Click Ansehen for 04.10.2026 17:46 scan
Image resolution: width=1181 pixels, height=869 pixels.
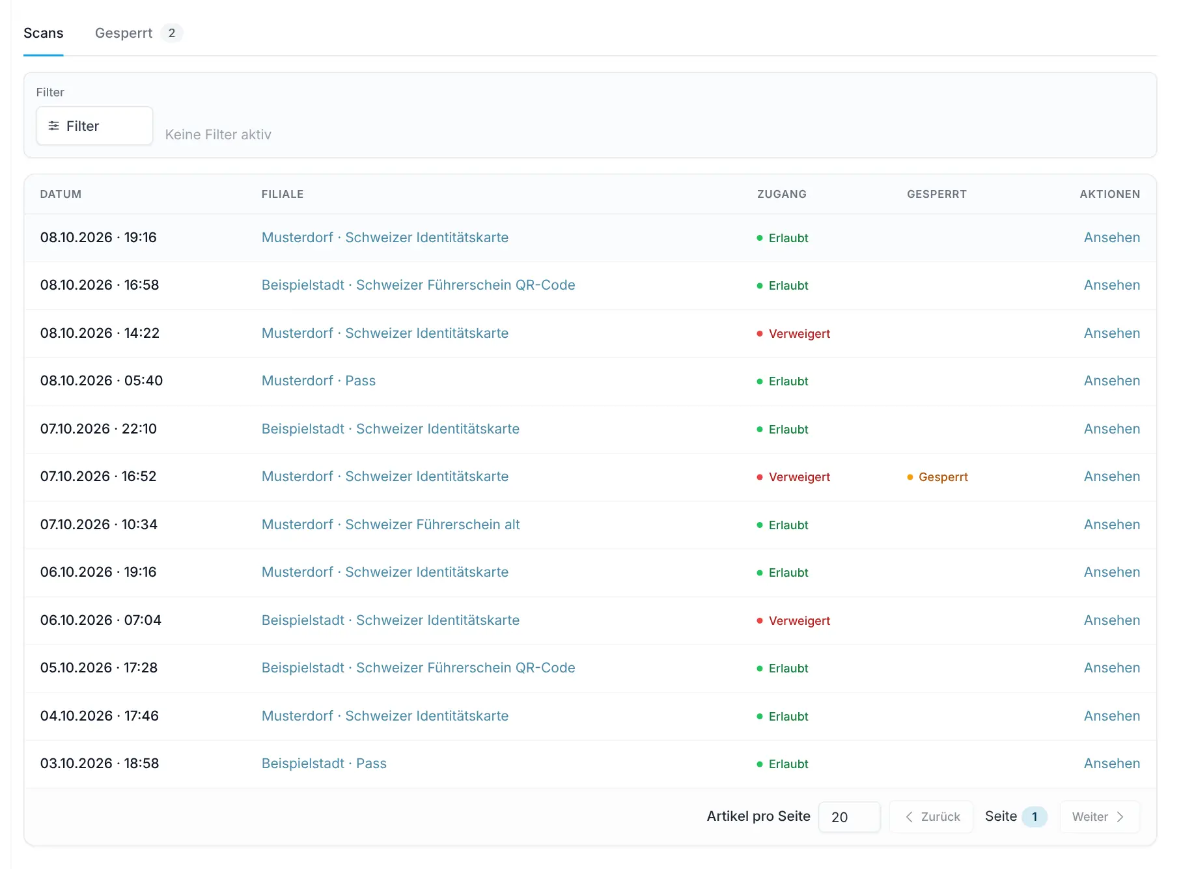(1111, 716)
